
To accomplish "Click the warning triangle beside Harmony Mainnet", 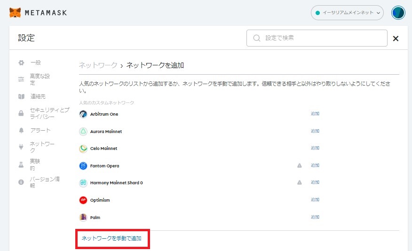I will (x=299, y=182).
